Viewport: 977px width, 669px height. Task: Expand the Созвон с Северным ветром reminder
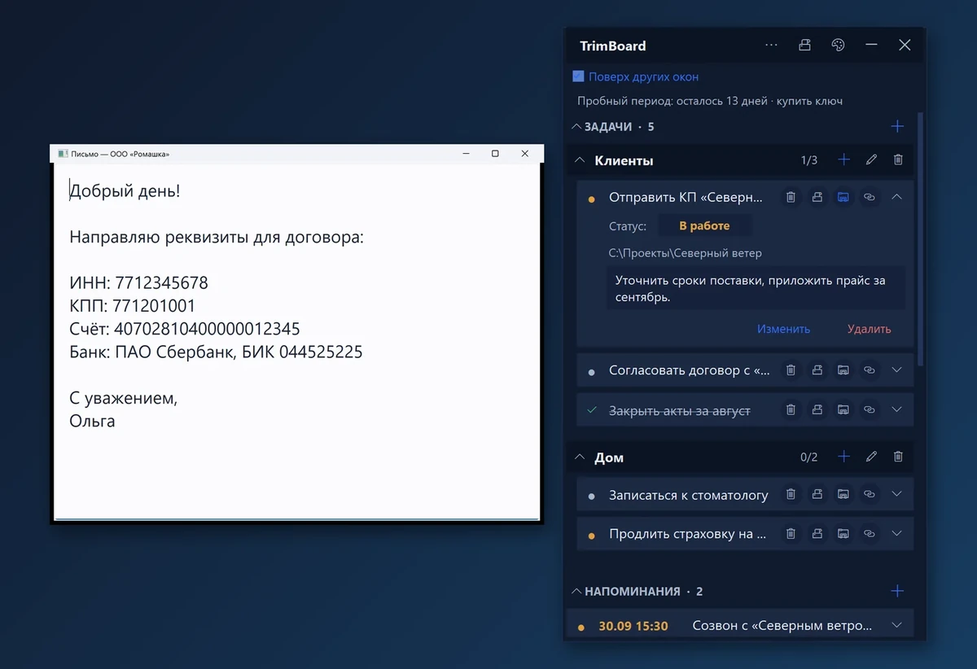(x=896, y=625)
